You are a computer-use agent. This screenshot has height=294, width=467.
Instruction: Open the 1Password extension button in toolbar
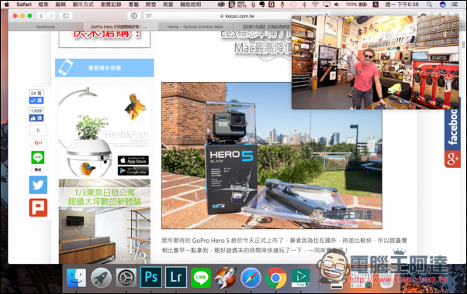134,15
